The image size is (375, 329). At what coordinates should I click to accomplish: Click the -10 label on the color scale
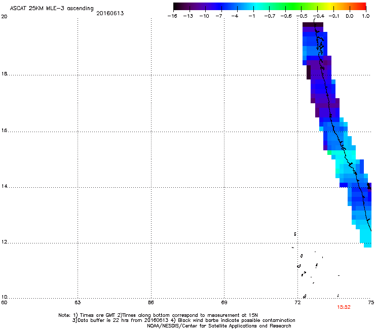click(204, 16)
